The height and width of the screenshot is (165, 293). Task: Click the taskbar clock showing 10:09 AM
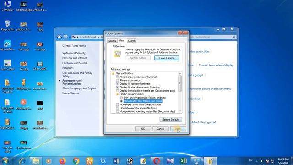point(283,161)
